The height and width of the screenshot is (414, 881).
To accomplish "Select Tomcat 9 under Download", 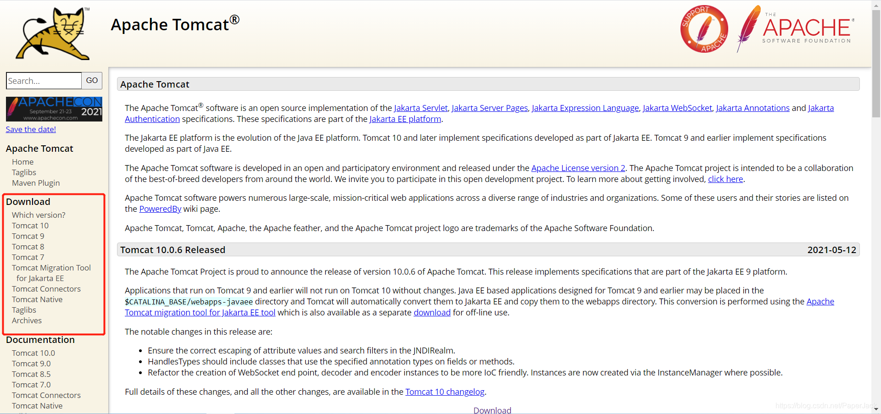I will tap(28, 236).
